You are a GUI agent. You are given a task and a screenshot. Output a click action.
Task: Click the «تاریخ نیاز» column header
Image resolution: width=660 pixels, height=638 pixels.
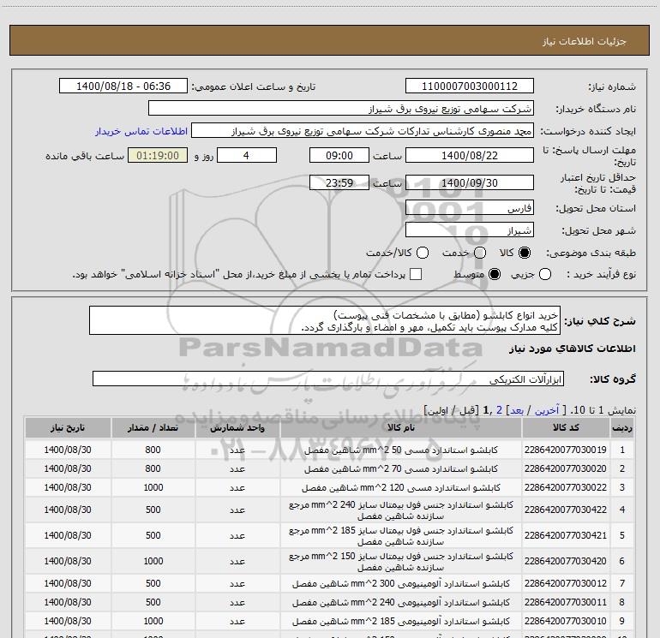[68, 427]
